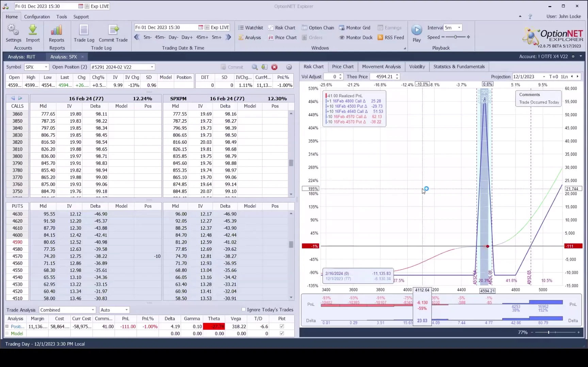This screenshot has width=588, height=367.
Task: Open the Monitor Dock window
Action: coord(356,37)
